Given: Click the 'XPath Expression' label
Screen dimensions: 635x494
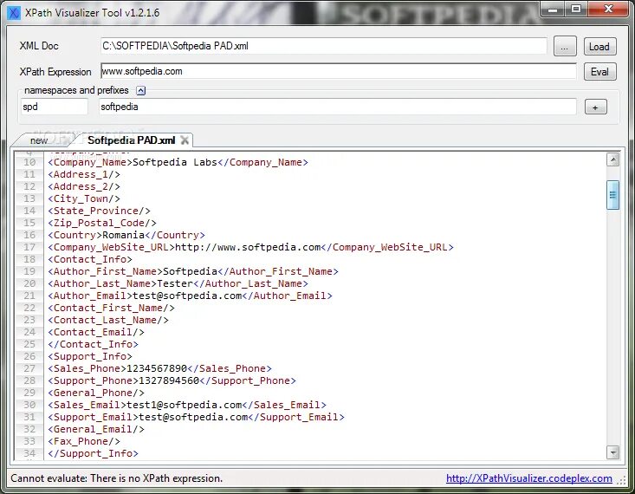Looking at the screenshot, I should (x=55, y=72).
